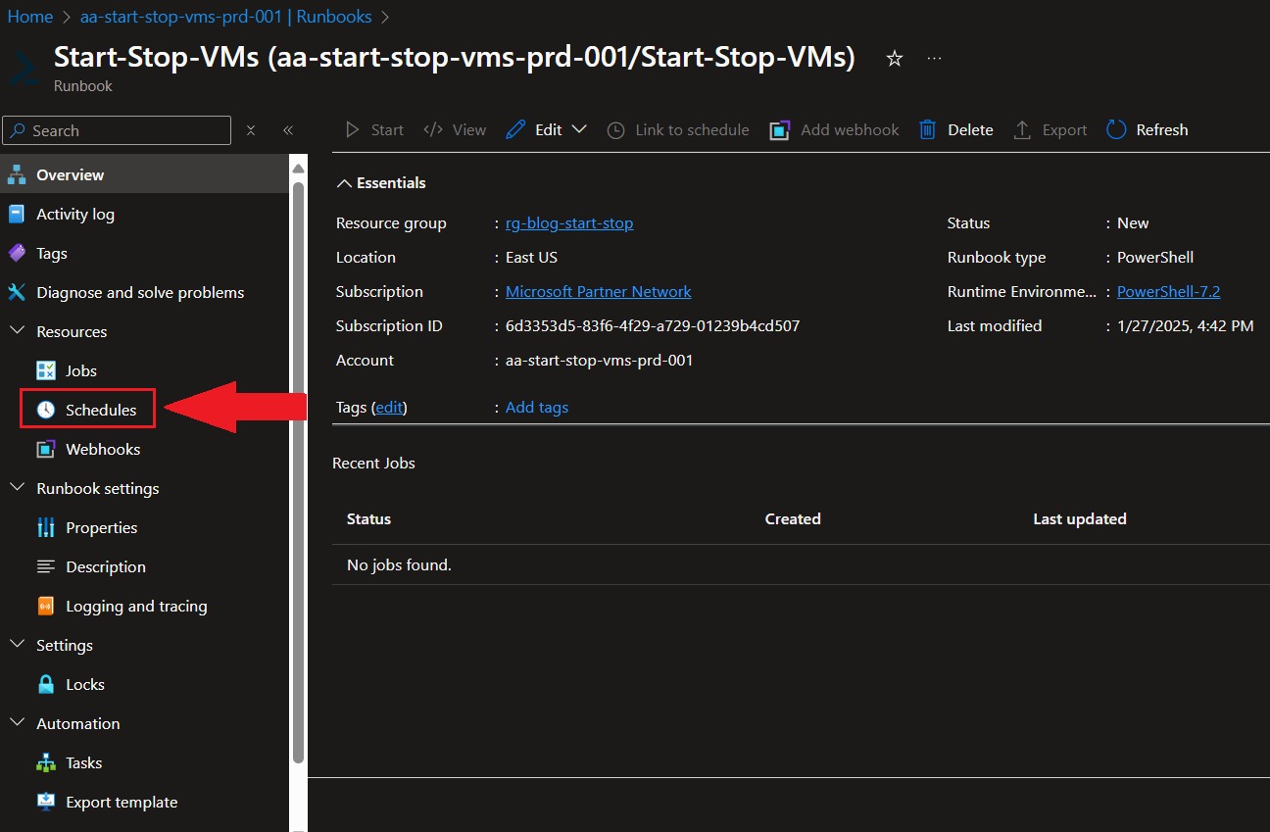The image size is (1270, 832).
Task: Open the rg-blog-start-stop resource group link
Action: tap(568, 223)
